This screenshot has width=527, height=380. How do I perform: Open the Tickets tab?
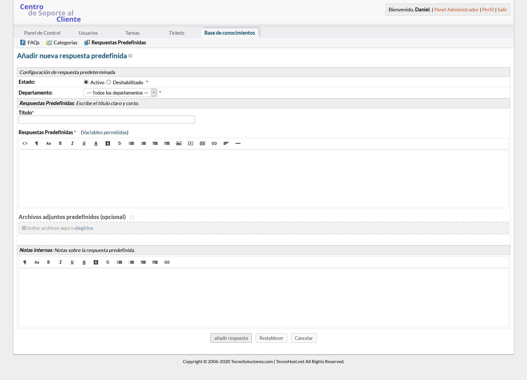176,33
